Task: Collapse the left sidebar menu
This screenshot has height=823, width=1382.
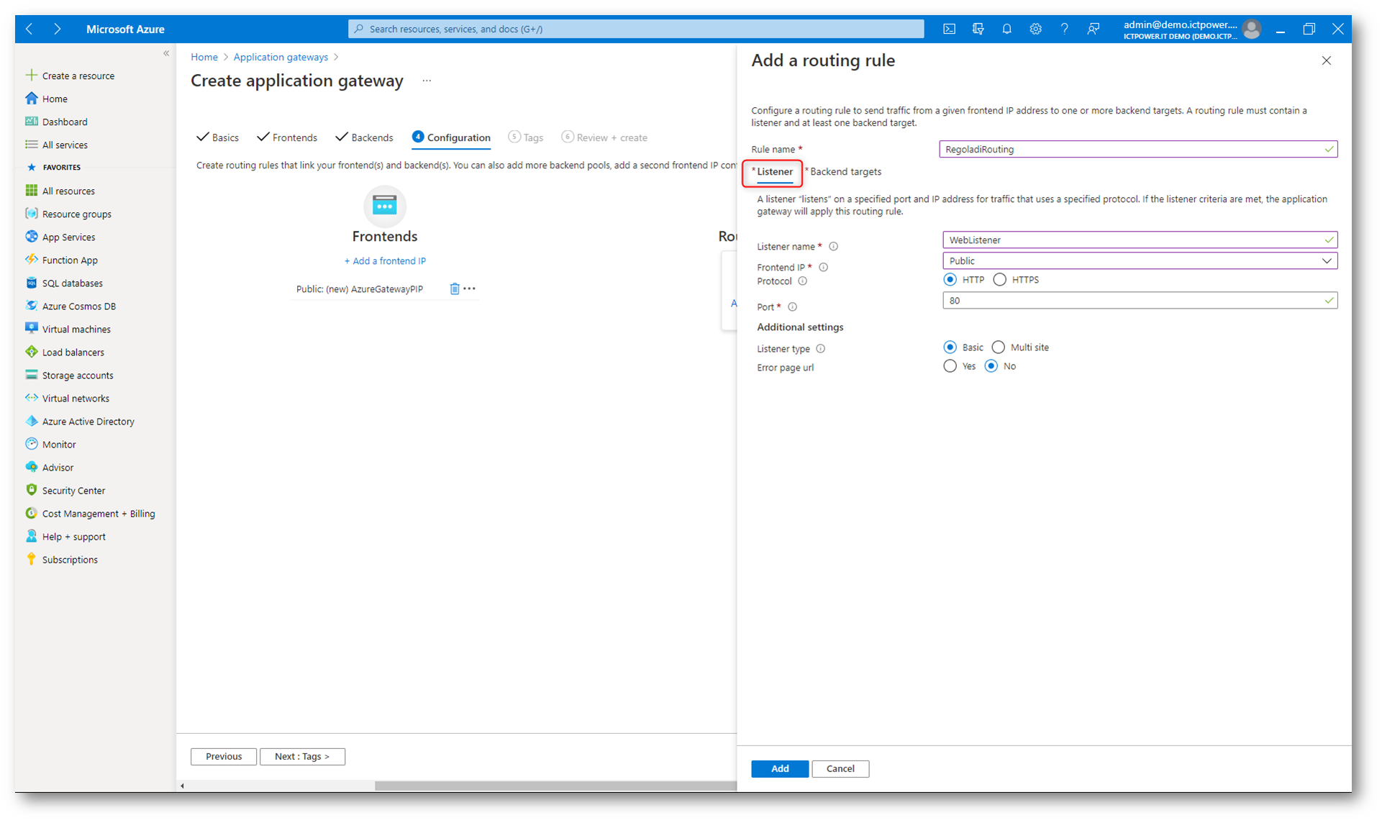Action: pos(166,53)
